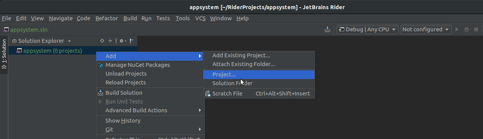Screen dimensions: 483x139
Task: Open the Window menu
Action: tap(221, 18)
